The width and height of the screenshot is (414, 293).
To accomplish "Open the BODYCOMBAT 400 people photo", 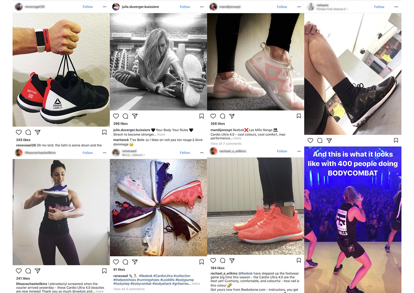I will coord(353,220).
